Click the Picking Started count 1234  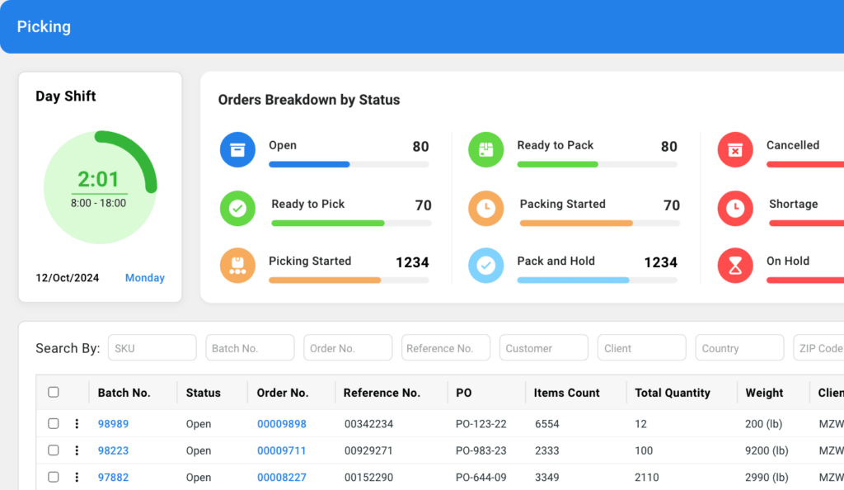[x=412, y=262]
